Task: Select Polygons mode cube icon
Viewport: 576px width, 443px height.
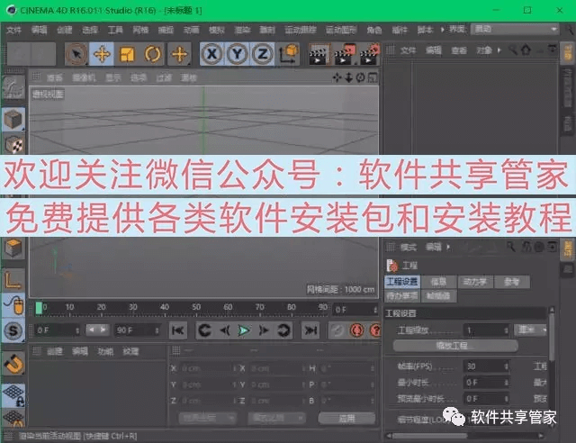Action: [x=13, y=249]
